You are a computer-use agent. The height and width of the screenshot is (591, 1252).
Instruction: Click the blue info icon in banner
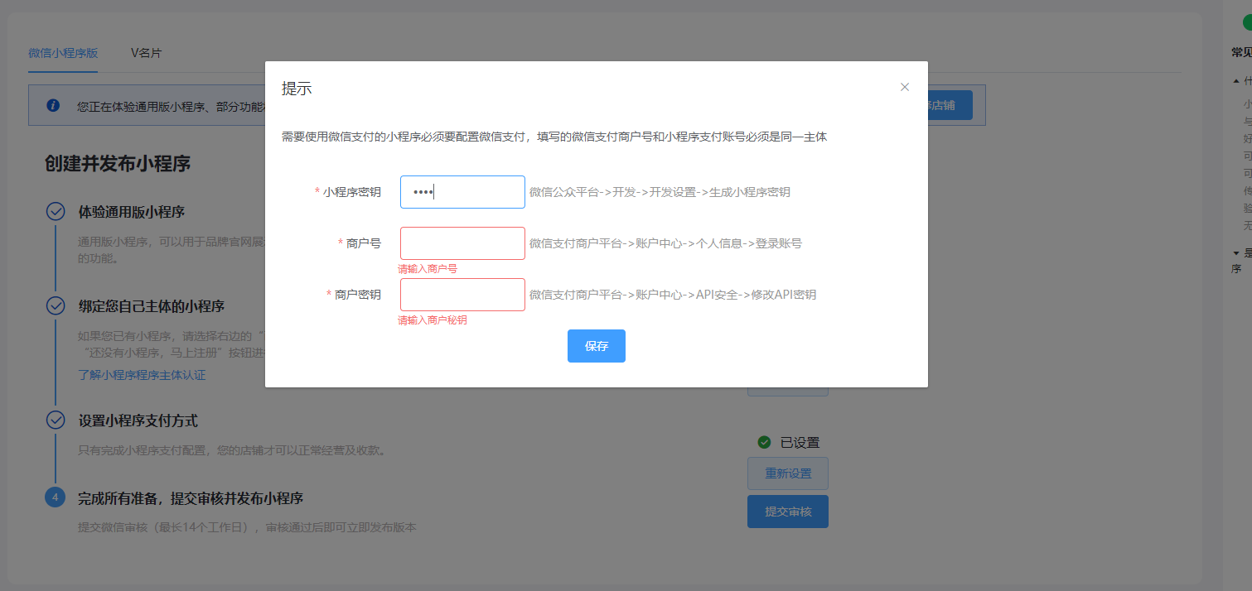pyautogui.click(x=53, y=105)
